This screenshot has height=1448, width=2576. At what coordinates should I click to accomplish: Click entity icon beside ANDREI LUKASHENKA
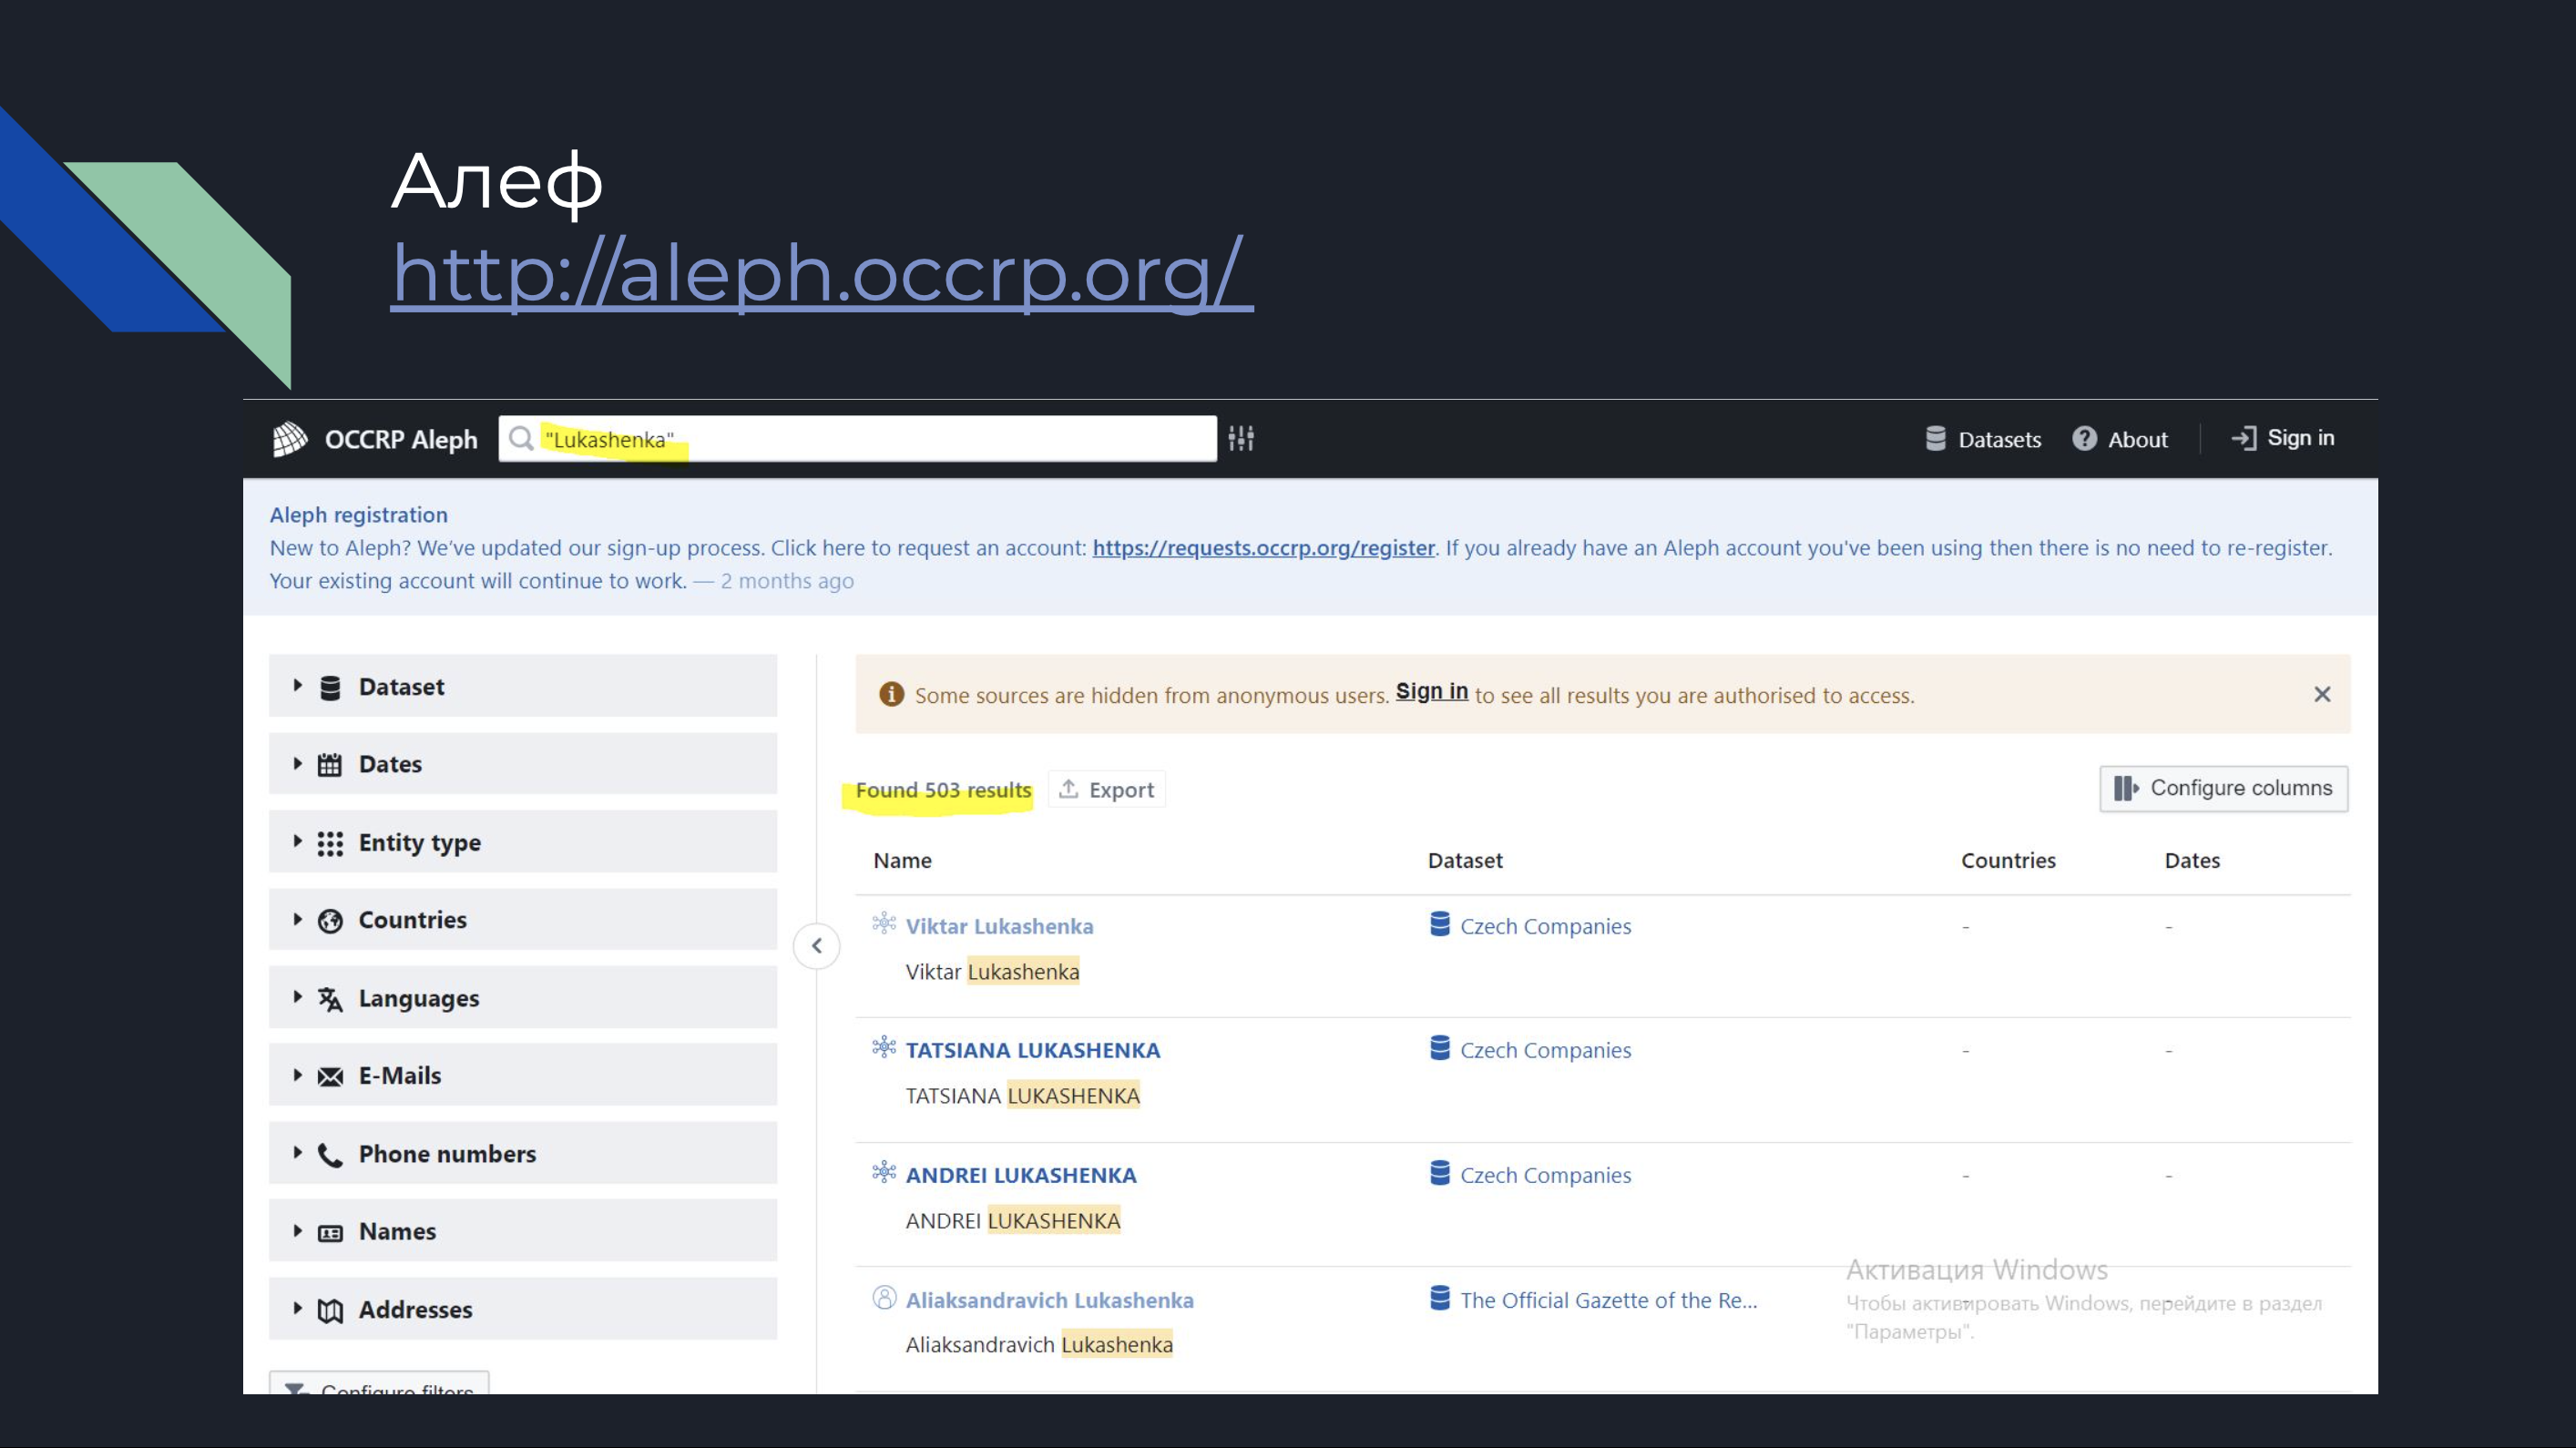click(884, 1172)
